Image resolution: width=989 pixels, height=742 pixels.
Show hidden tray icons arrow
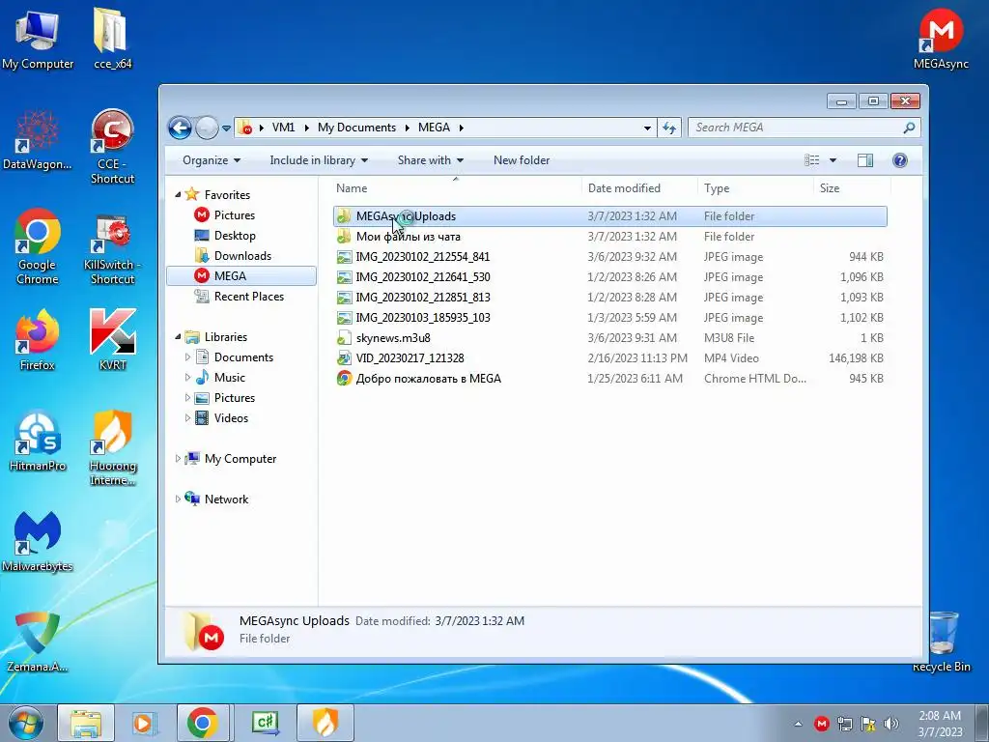pos(798,725)
